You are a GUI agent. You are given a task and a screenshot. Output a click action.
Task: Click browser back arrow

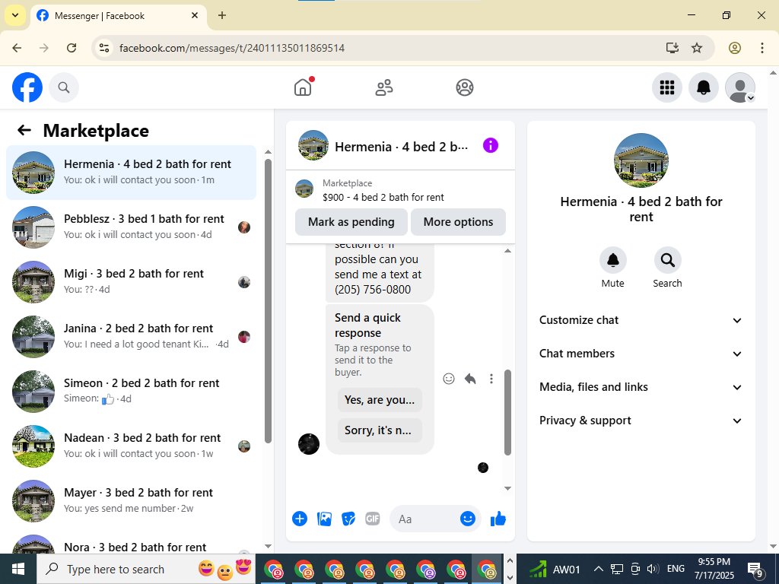[x=17, y=48]
